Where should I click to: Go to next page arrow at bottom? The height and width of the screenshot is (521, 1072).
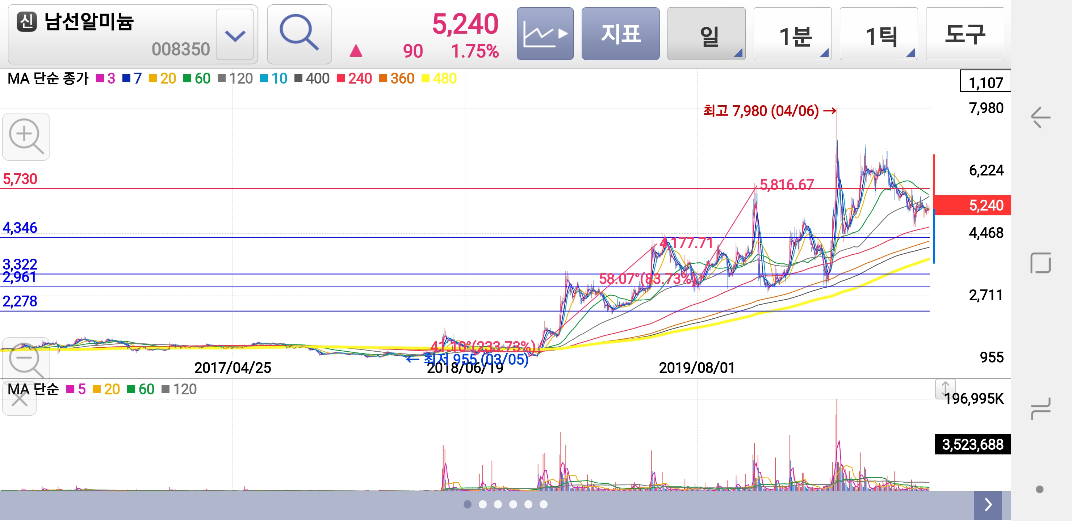tap(988, 504)
